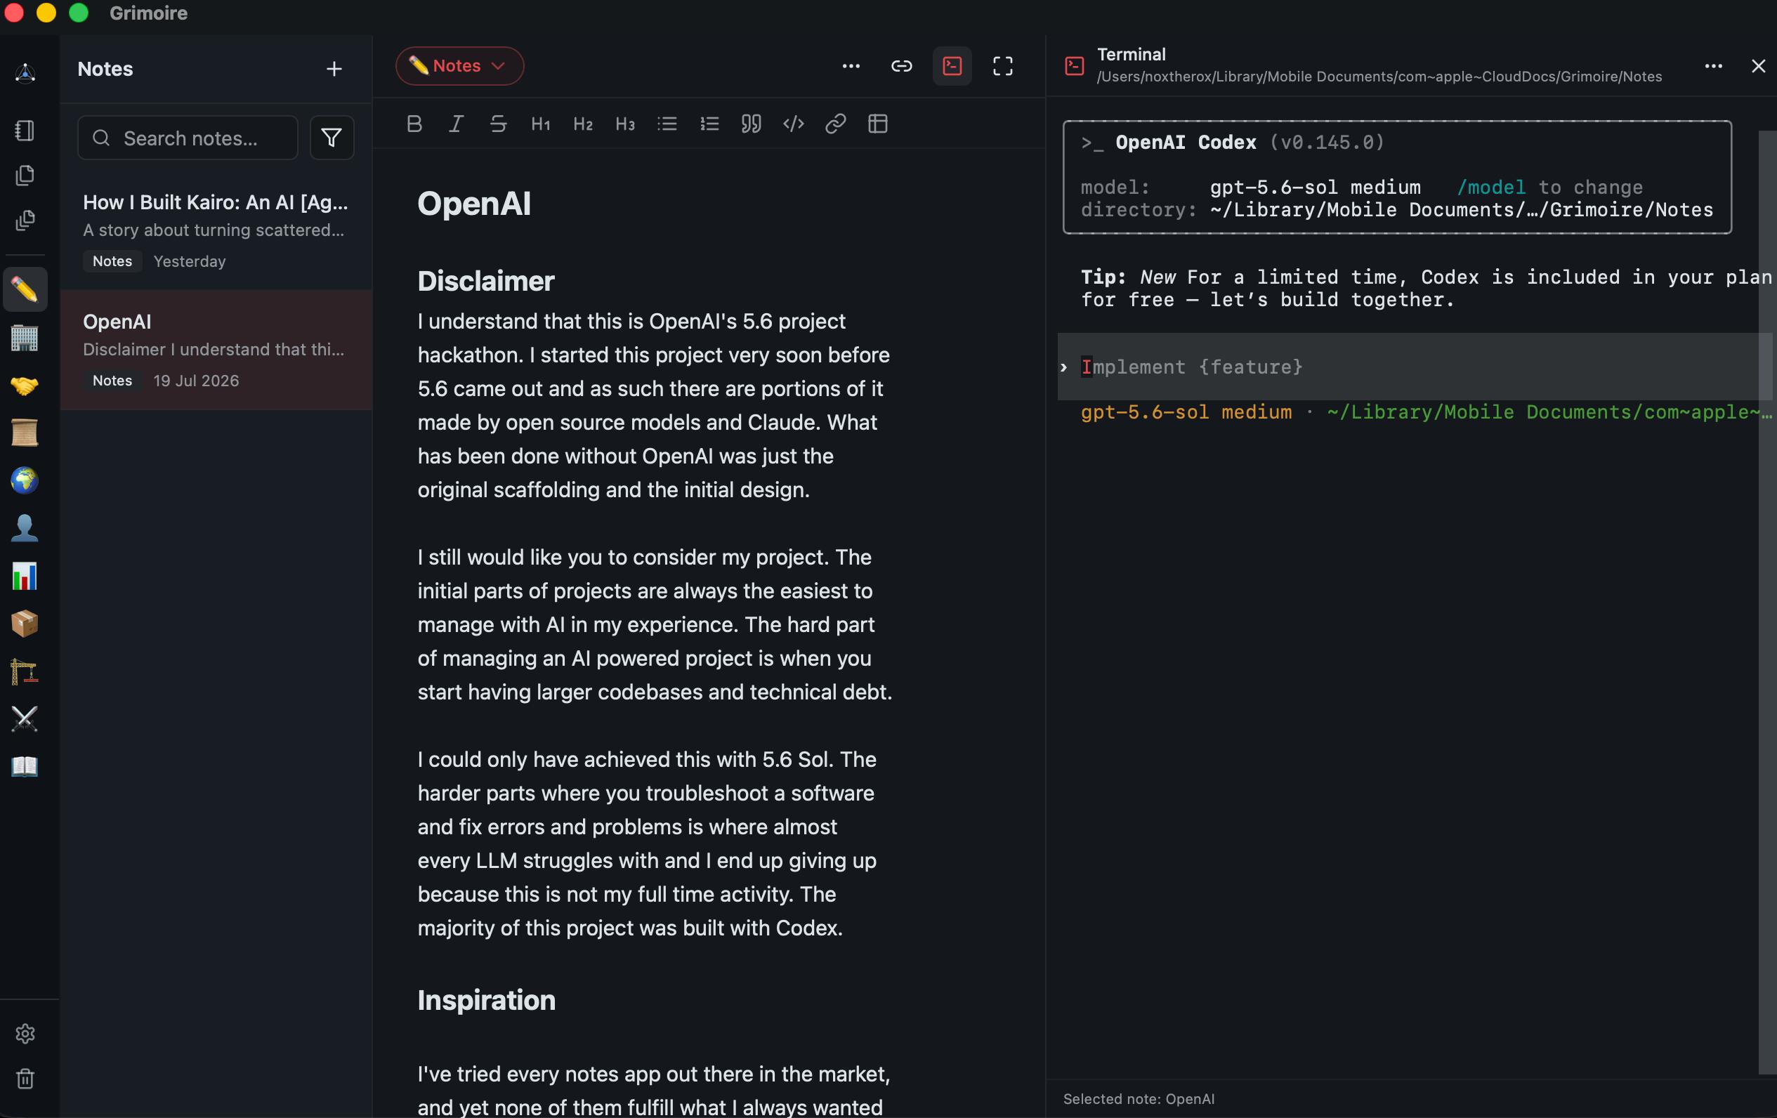This screenshot has height=1118, width=1777.
Task: Click the three-page stacked copy sidebar icon
Action: (25, 221)
